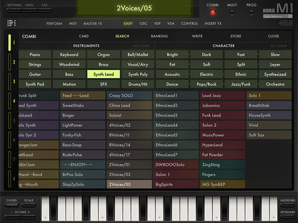This screenshot has height=223, width=298.
Task: Load the Loud Jazz preset
Action: [222, 95]
